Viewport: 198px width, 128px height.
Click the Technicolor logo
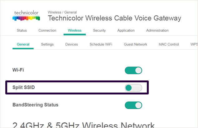[26, 16]
